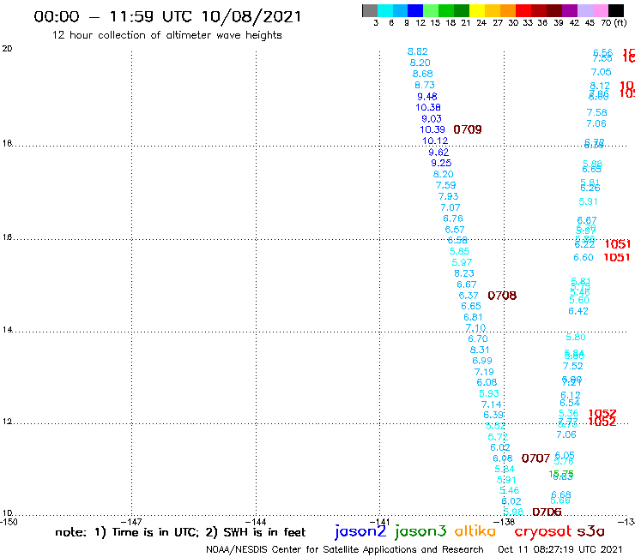Click the dark blue 12 ft legend swatch
This screenshot has height=557, width=635.
[415, 10]
